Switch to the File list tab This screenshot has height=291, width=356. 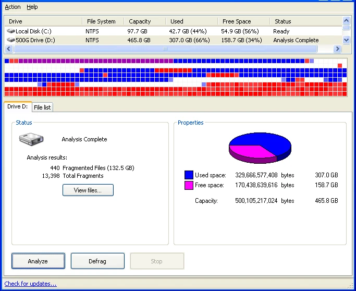click(x=42, y=107)
